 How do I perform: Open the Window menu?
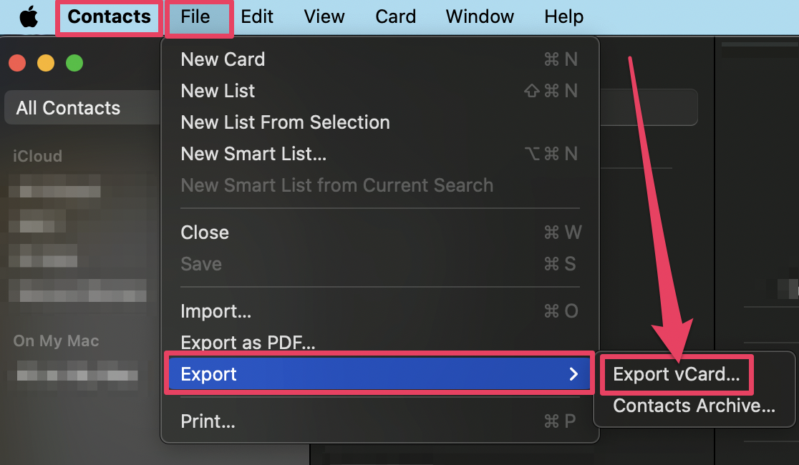tap(480, 16)
